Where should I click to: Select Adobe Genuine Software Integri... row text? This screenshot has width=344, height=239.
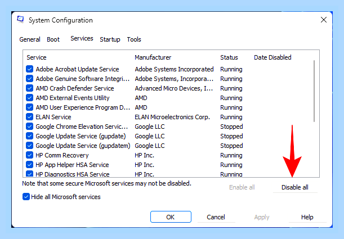[83, 79]
